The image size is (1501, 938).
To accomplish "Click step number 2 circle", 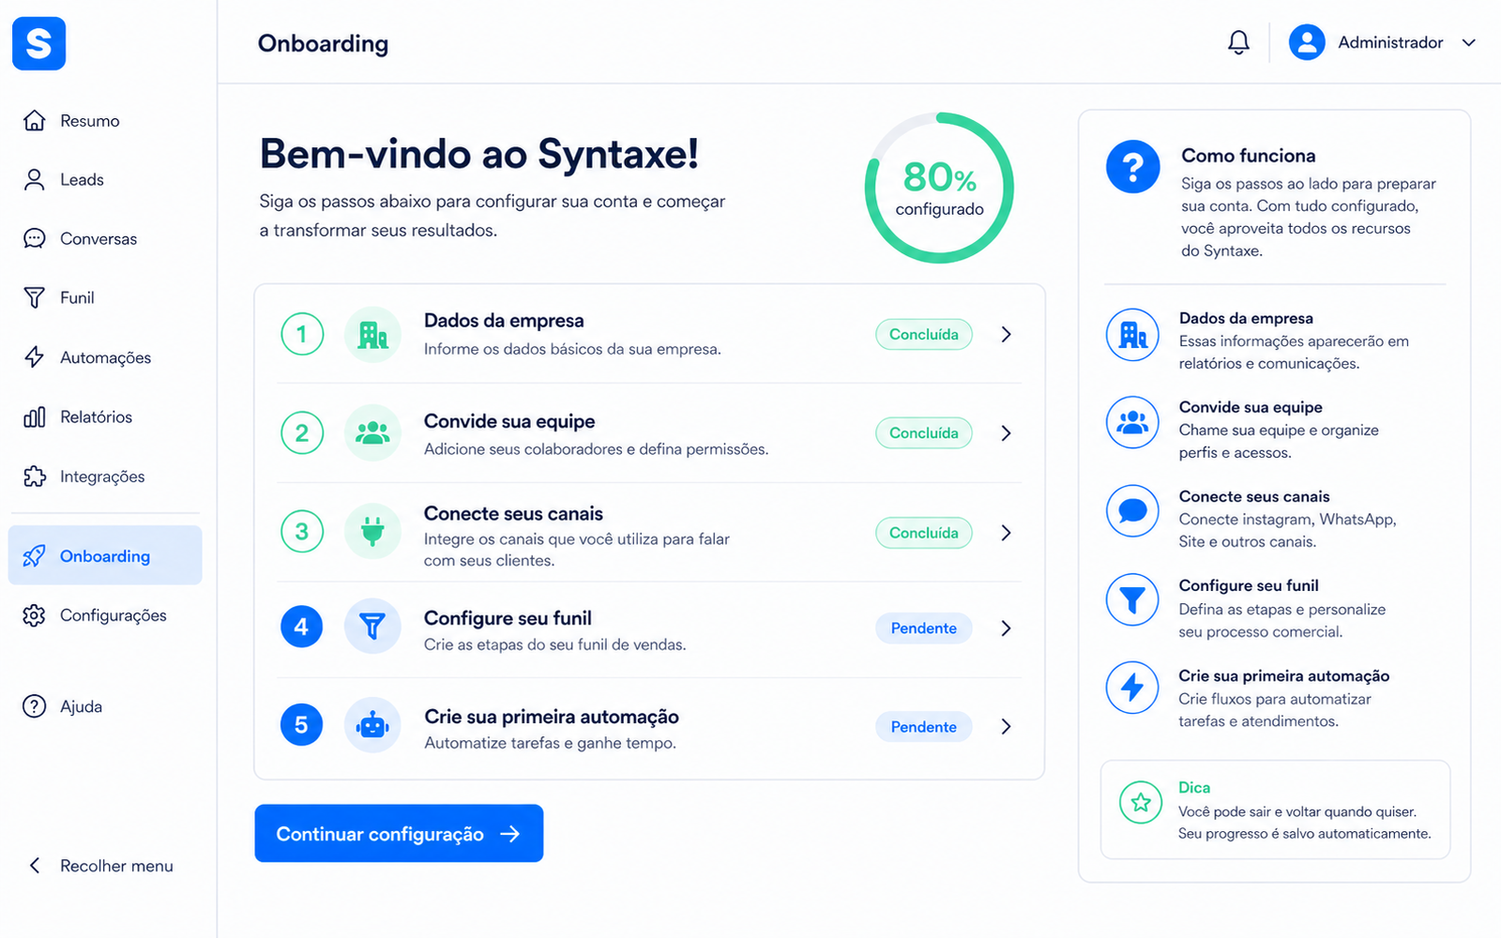I will (x=302, y=432).
